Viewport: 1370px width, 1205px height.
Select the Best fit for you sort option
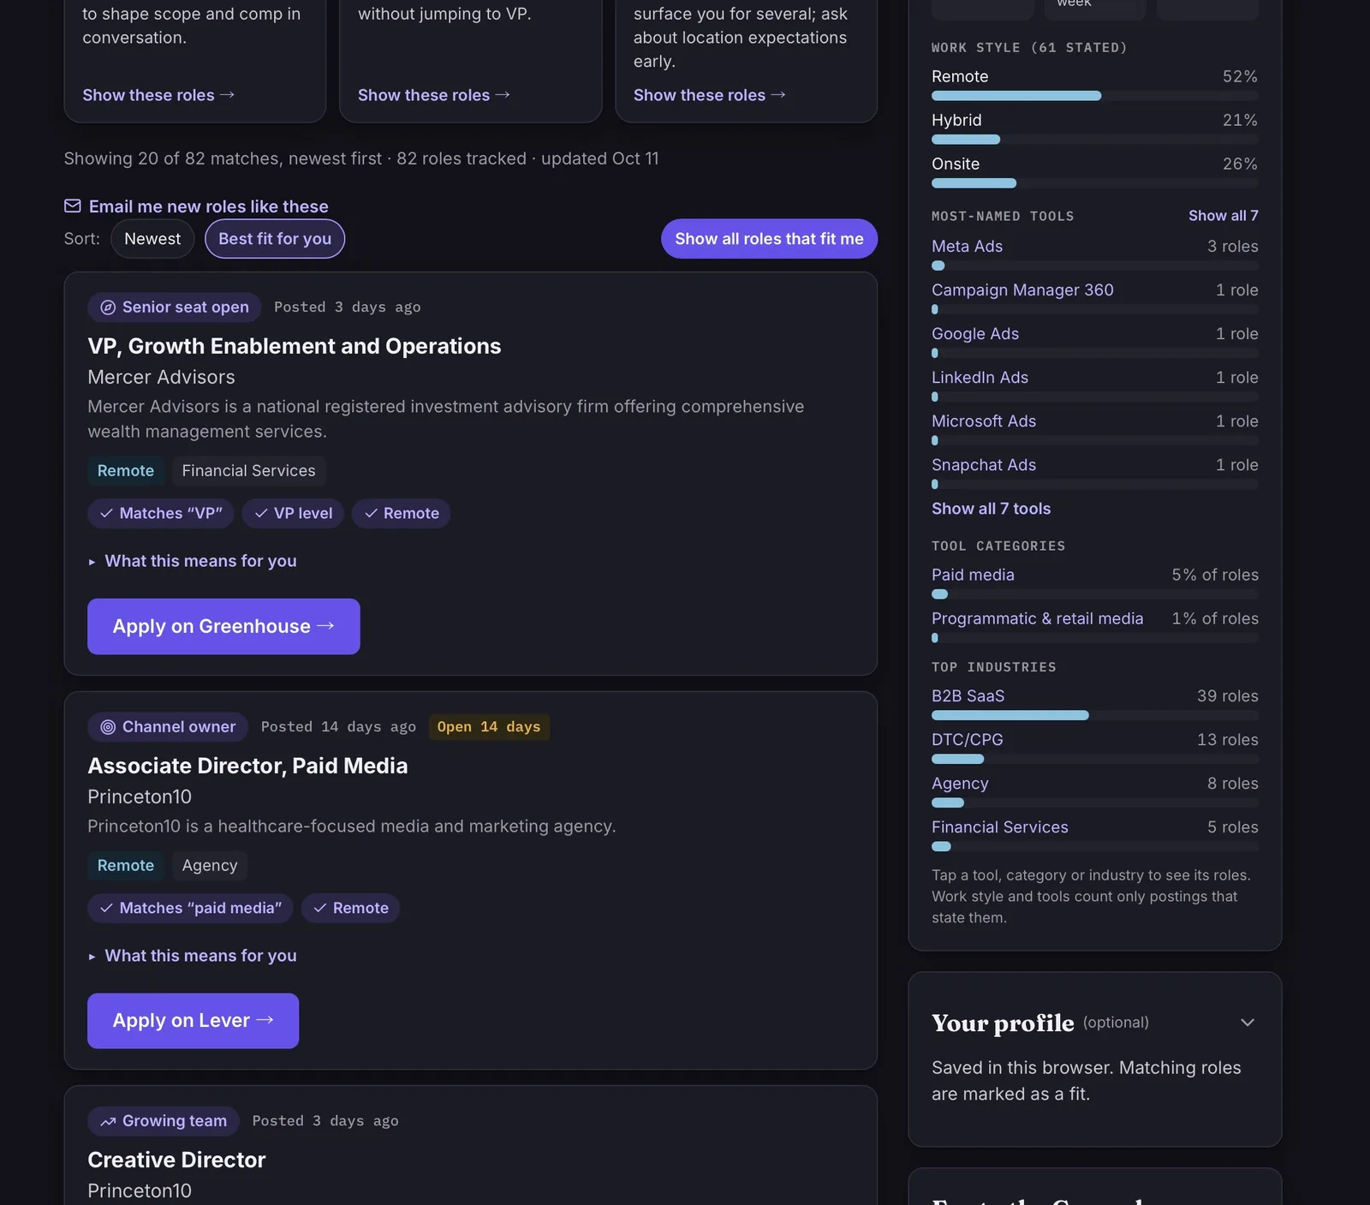(275, 239)
